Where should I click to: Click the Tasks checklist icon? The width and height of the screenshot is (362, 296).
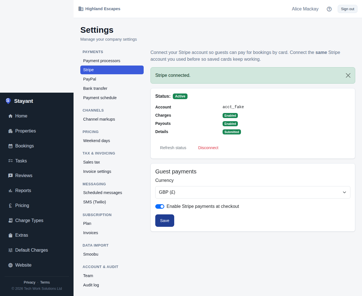click(x=10, y=161)
